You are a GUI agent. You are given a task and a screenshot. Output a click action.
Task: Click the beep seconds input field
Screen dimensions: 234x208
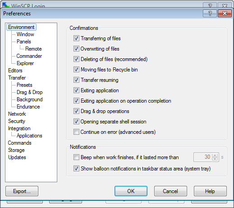pos(203,157)
